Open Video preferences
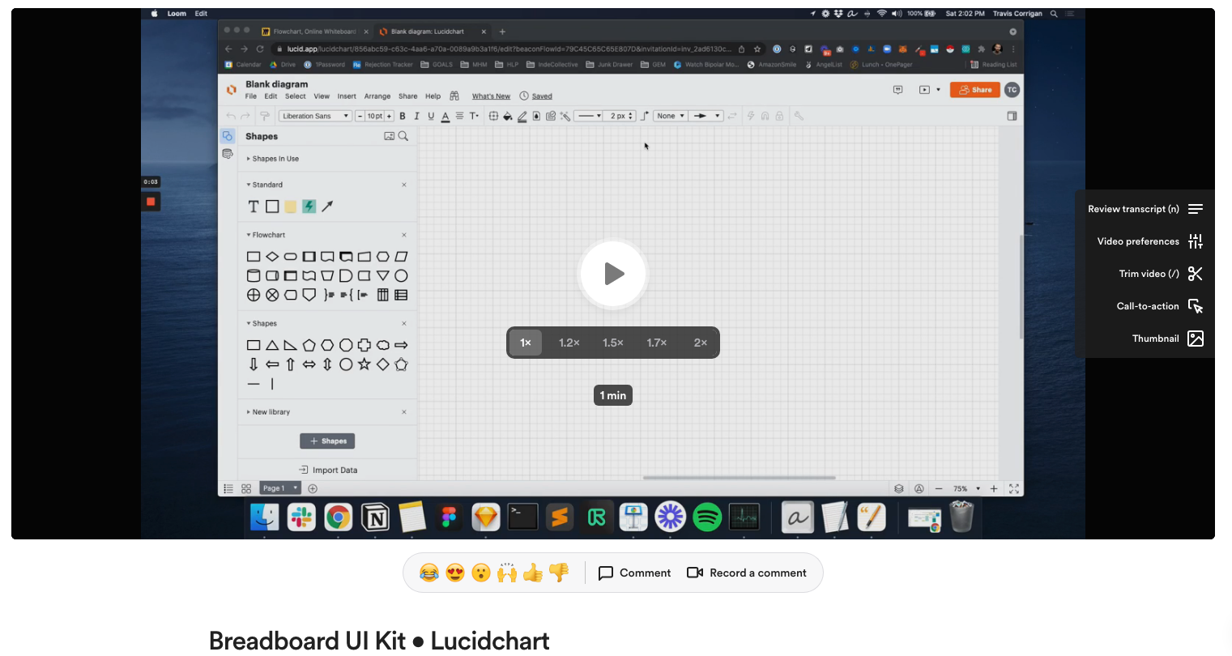Viewport: 1232px width, 656px height. [x=1149, y=241]
